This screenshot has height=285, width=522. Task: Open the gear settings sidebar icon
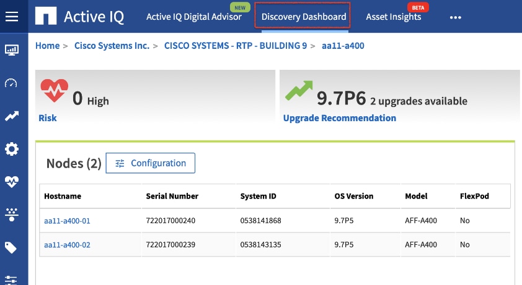click(12, 149)
